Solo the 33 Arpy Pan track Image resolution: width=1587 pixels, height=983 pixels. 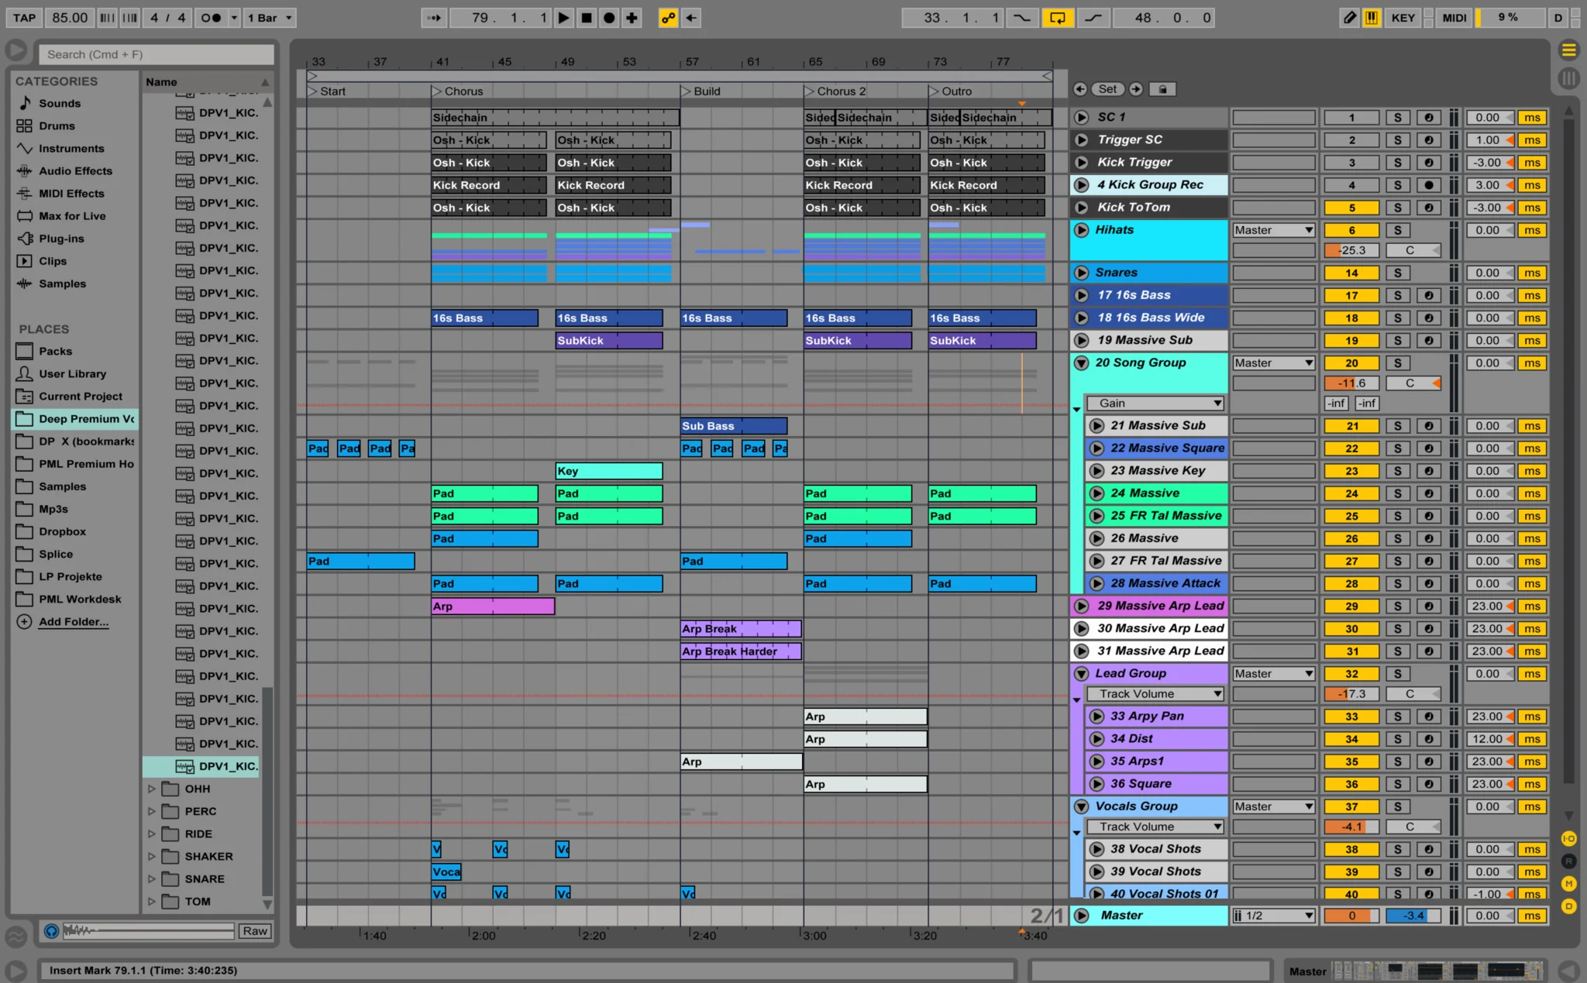point(1398,717)
